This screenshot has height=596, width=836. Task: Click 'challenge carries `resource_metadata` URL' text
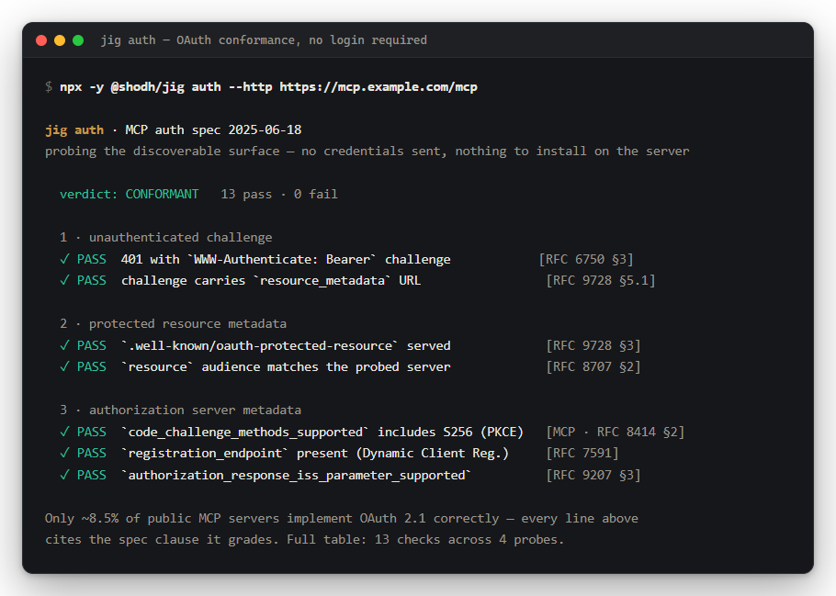(271, 281)
